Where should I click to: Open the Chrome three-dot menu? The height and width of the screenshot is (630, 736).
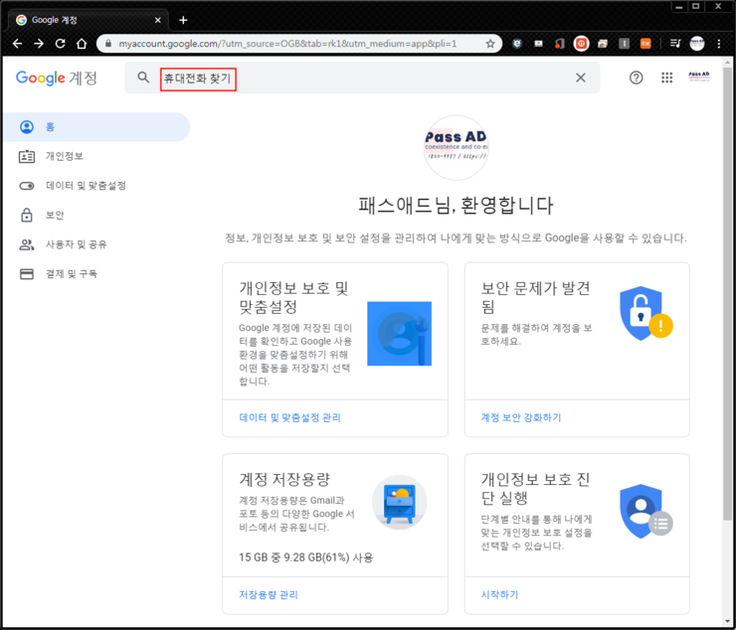[x=719, y=44]
